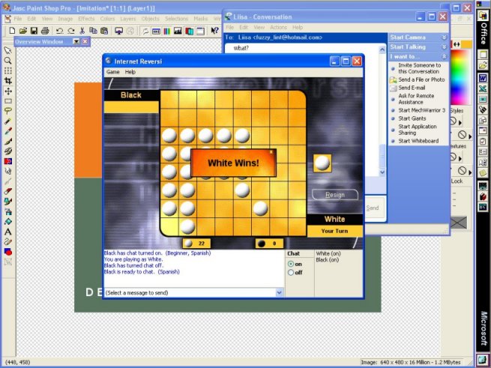Click the New file icon in toolbar
This screenshot has width=491, height=368.
[12, 31]
